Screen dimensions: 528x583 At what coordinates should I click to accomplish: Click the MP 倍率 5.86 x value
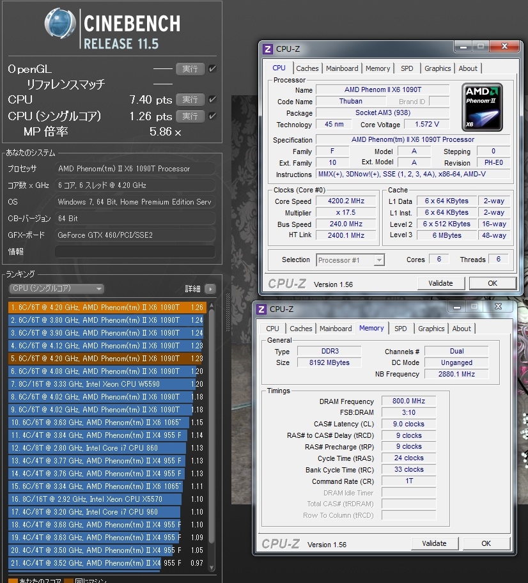[165, 132]
